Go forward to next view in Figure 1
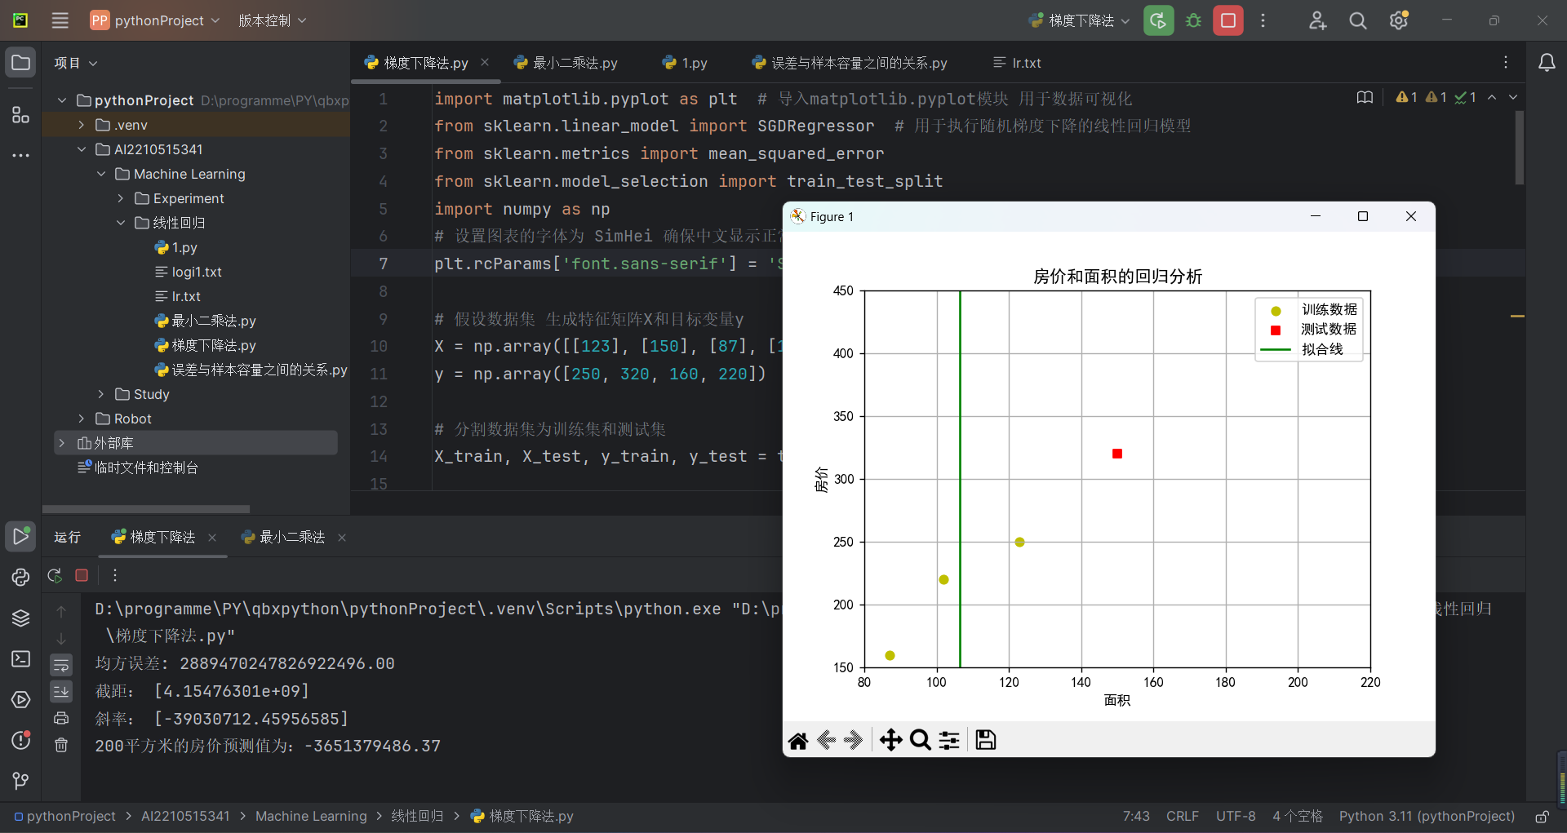The height and width of the screenshot is (833, 1567). (854, 740)
